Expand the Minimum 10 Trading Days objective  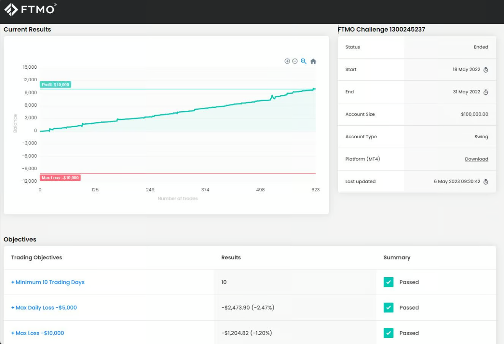(x=48, y=282)
